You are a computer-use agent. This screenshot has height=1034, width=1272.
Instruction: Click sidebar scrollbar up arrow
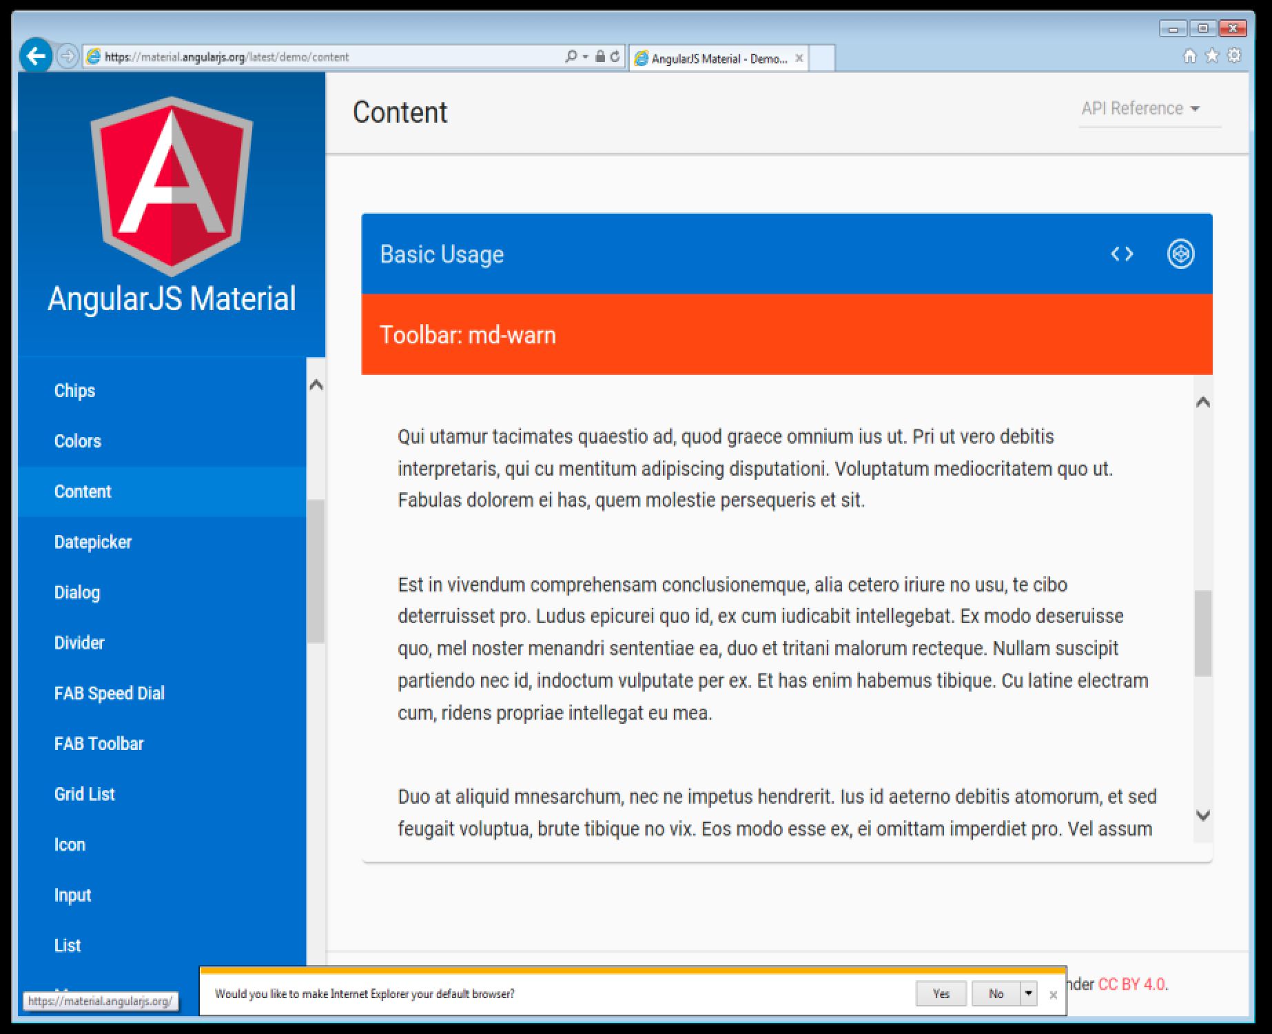click(x=316, y=385)
